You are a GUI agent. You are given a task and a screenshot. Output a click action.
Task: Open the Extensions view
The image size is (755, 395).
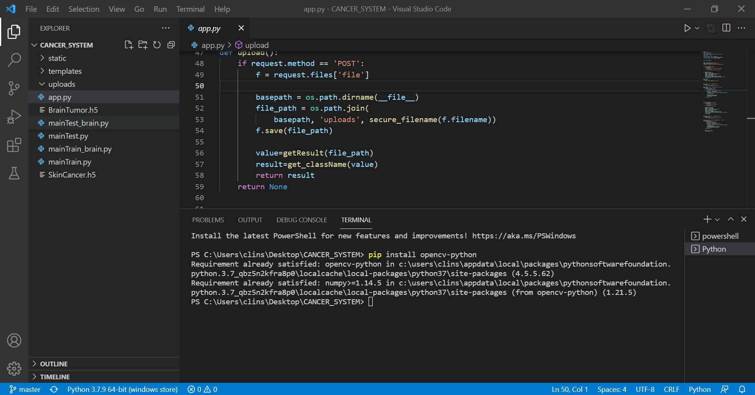click(14, 145)
